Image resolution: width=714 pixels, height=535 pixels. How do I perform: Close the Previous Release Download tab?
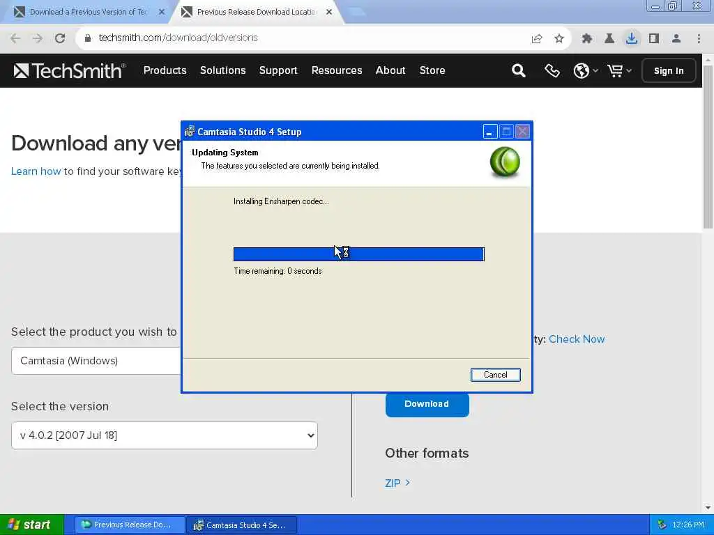pos(329,12)
